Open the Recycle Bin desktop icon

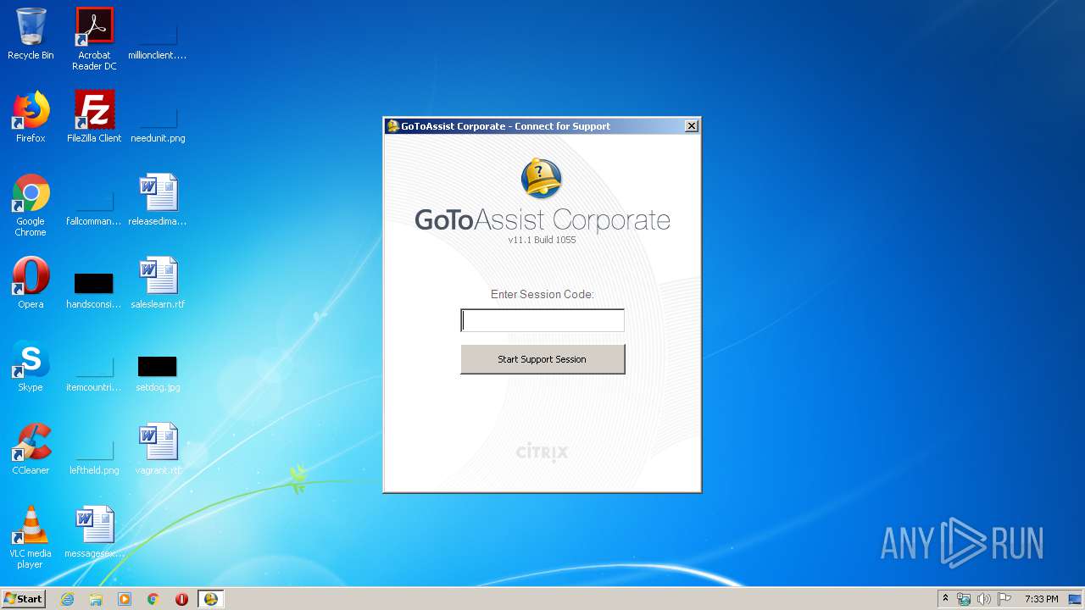pyautogui.click(x=31, y=34)
